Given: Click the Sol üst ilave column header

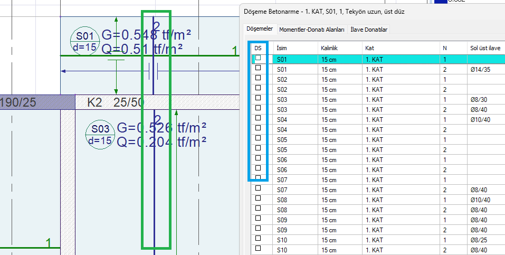Looking at the screenshot, I should point(486,49).
